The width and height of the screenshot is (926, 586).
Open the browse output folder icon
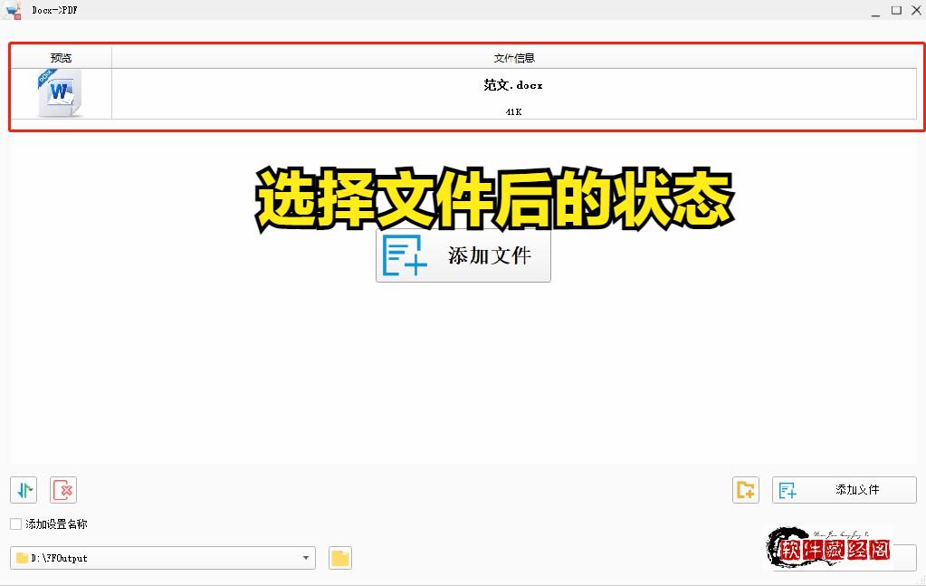339,558
